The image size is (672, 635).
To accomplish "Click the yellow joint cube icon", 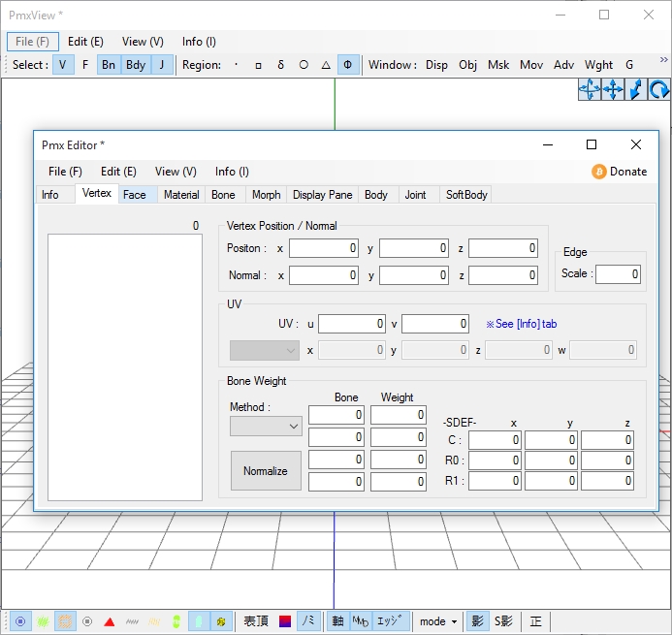I will [221, 621].
